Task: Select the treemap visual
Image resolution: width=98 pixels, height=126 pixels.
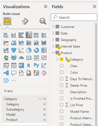Action: click(44, 50)
